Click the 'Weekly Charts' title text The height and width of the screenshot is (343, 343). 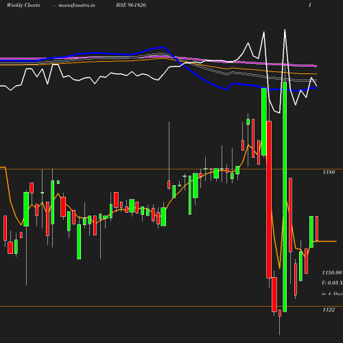[23, 5]
